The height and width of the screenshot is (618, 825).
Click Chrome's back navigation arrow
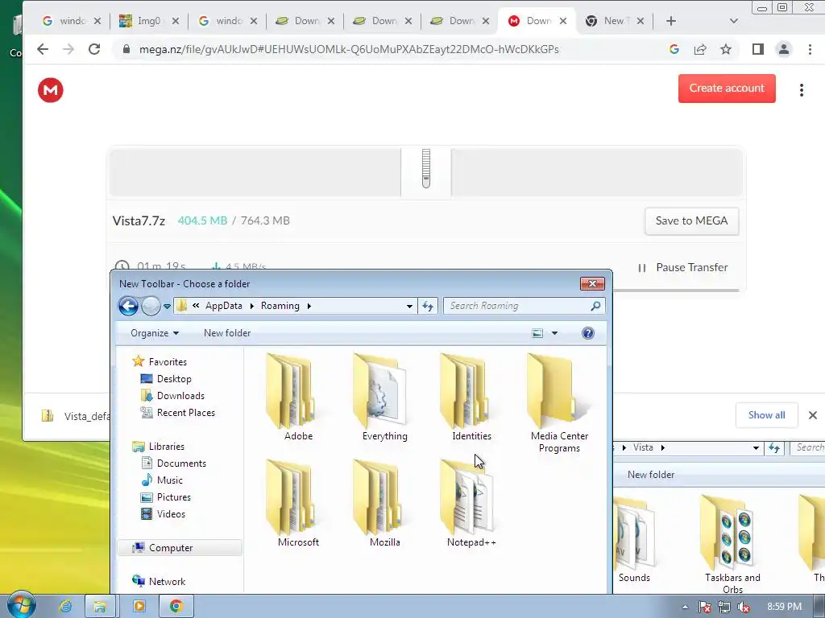tap(43, 49)
